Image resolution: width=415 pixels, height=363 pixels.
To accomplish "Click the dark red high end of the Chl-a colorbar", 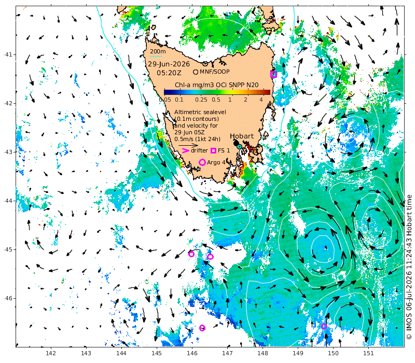I will pyautogui.click(x=267, y=92).
